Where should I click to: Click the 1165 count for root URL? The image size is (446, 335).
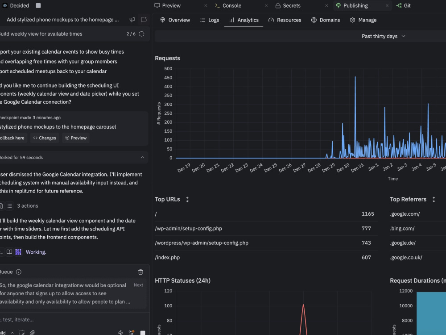[x=368, y=214]
